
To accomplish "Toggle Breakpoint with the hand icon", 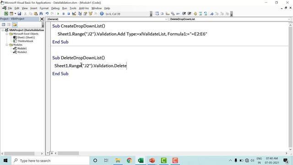I will pyautogui.click(x=195, y=14).
